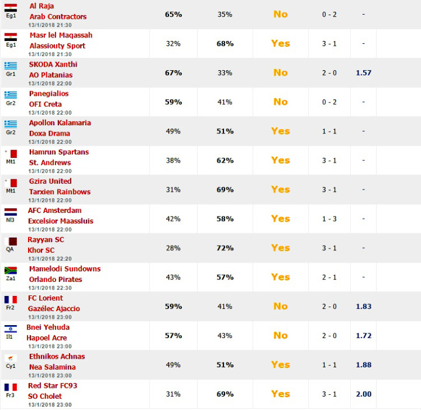The width and height of the screenshot is (421, 410).
Task: Open the Tarxien Rainbows team link
Action: pos(60,192)
